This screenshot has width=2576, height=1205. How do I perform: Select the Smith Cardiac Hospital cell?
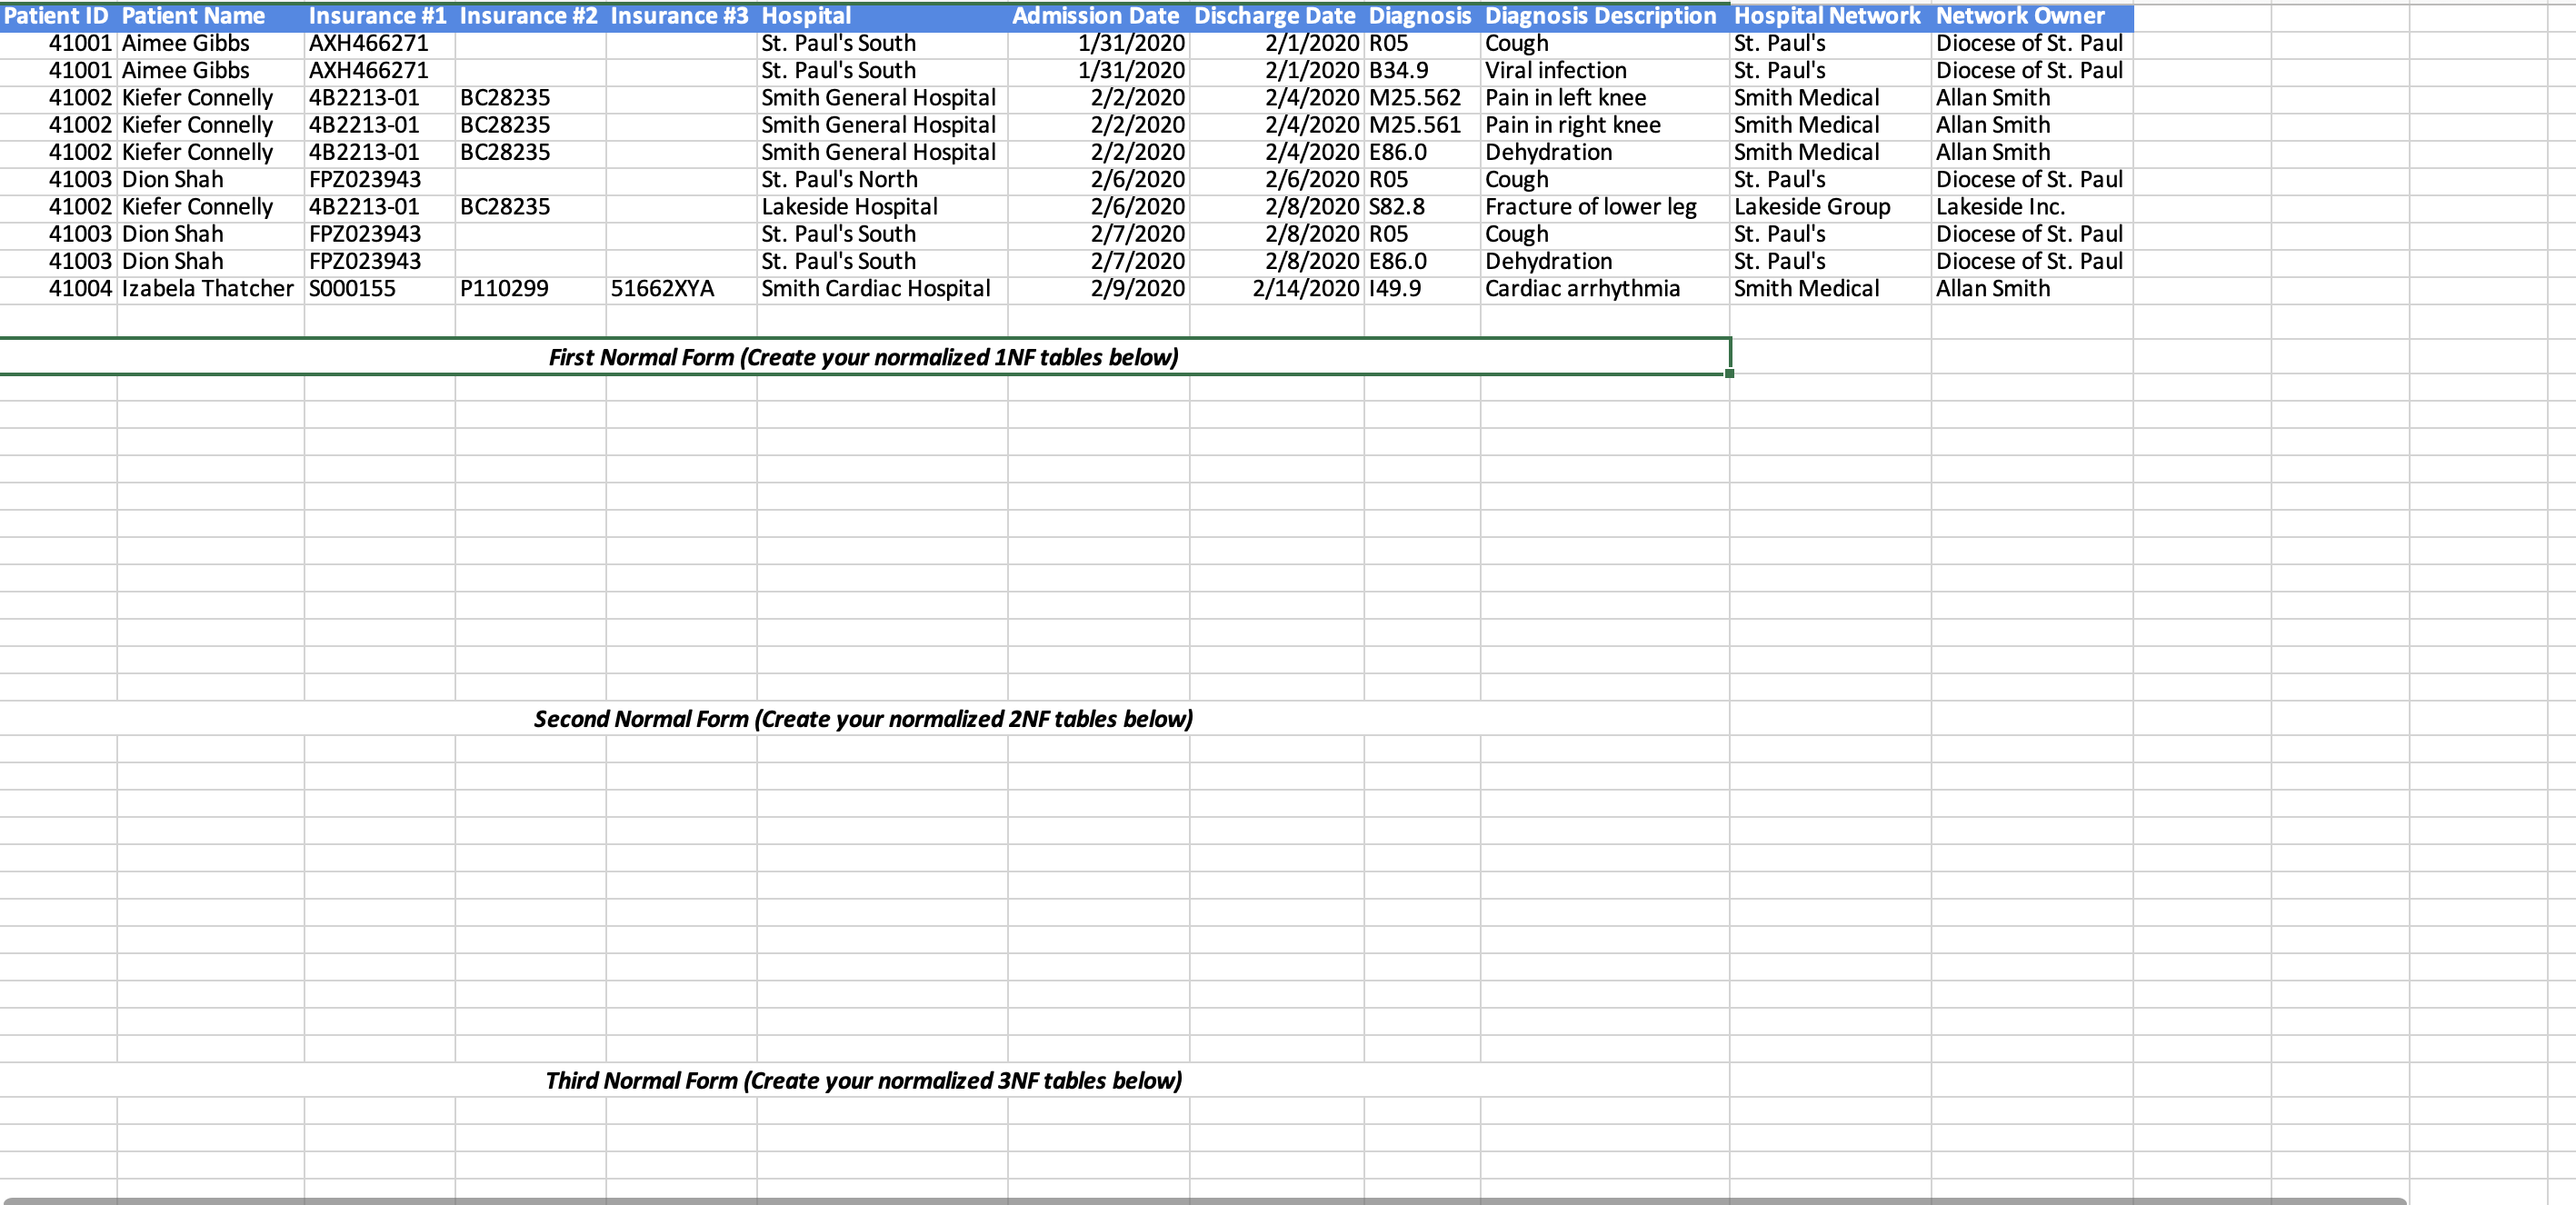[876, 289]
